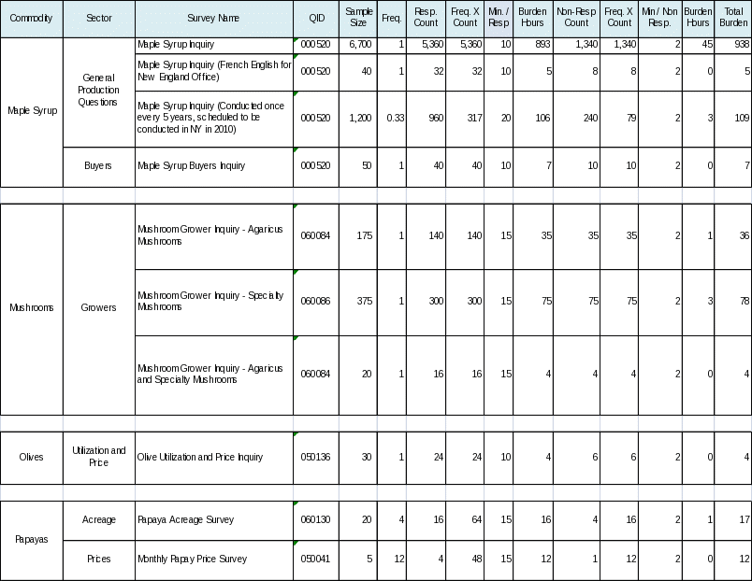
Task: Click sample size 1,200
Action: [x=358, y=119]
